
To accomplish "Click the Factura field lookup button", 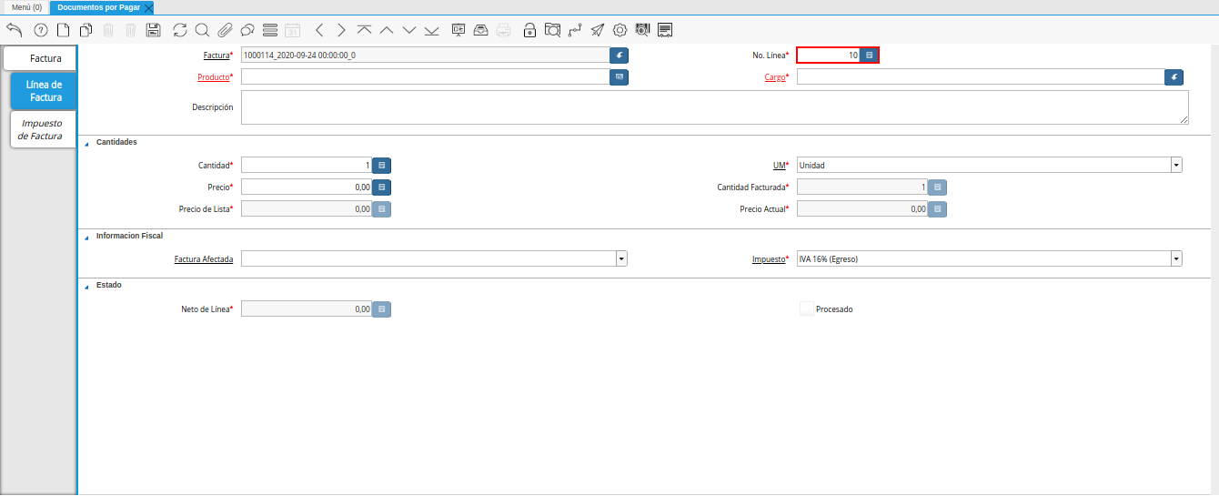I will click(620, 56).
